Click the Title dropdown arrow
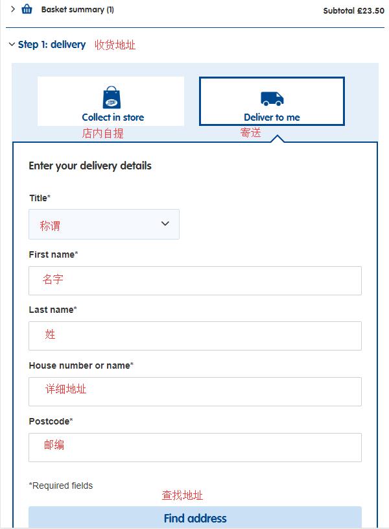Viewport: 389px width, 529px height. pos(165,224)
